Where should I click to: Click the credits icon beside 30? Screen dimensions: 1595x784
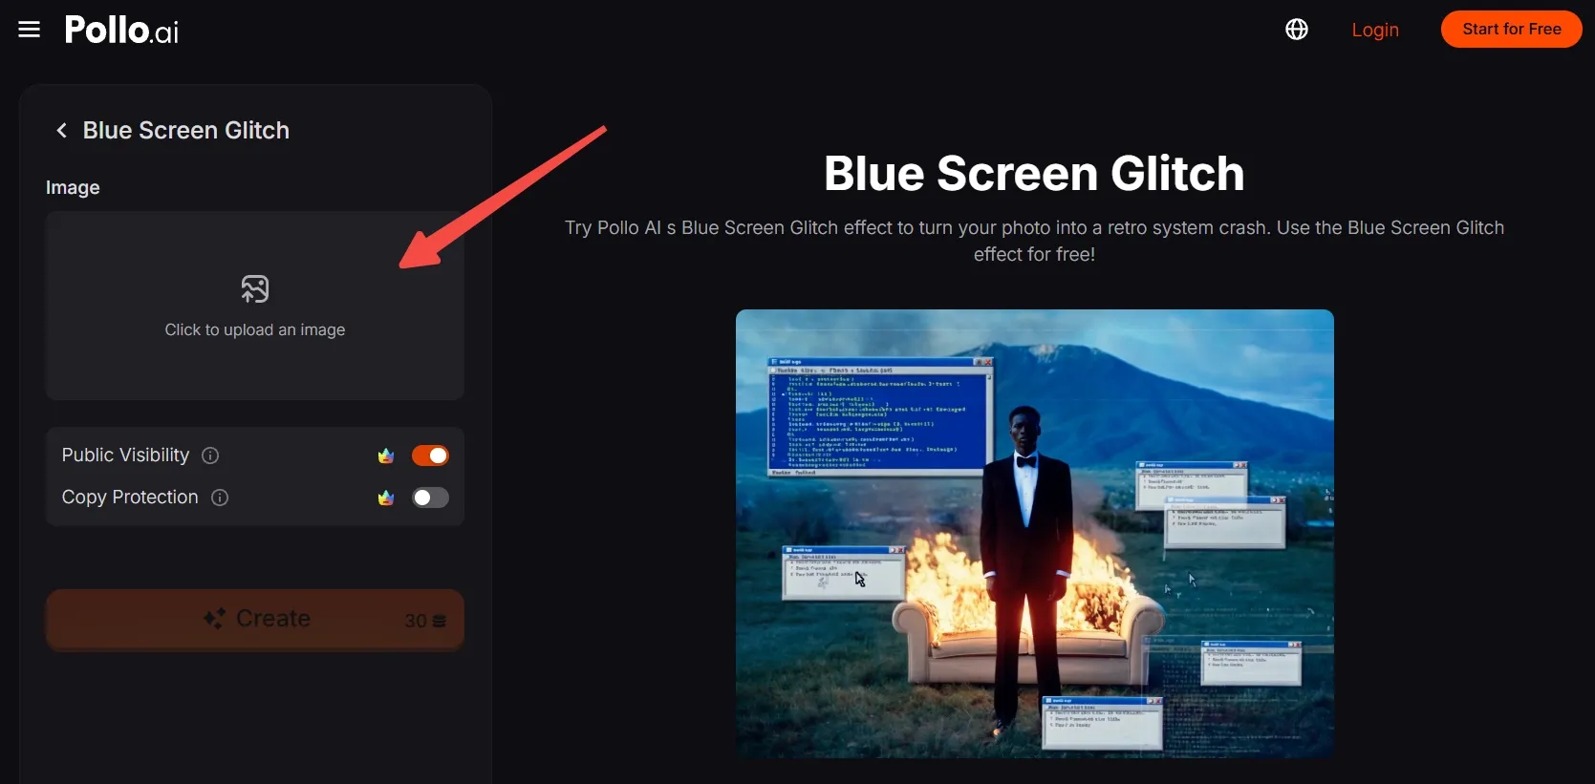coord(440,621)
